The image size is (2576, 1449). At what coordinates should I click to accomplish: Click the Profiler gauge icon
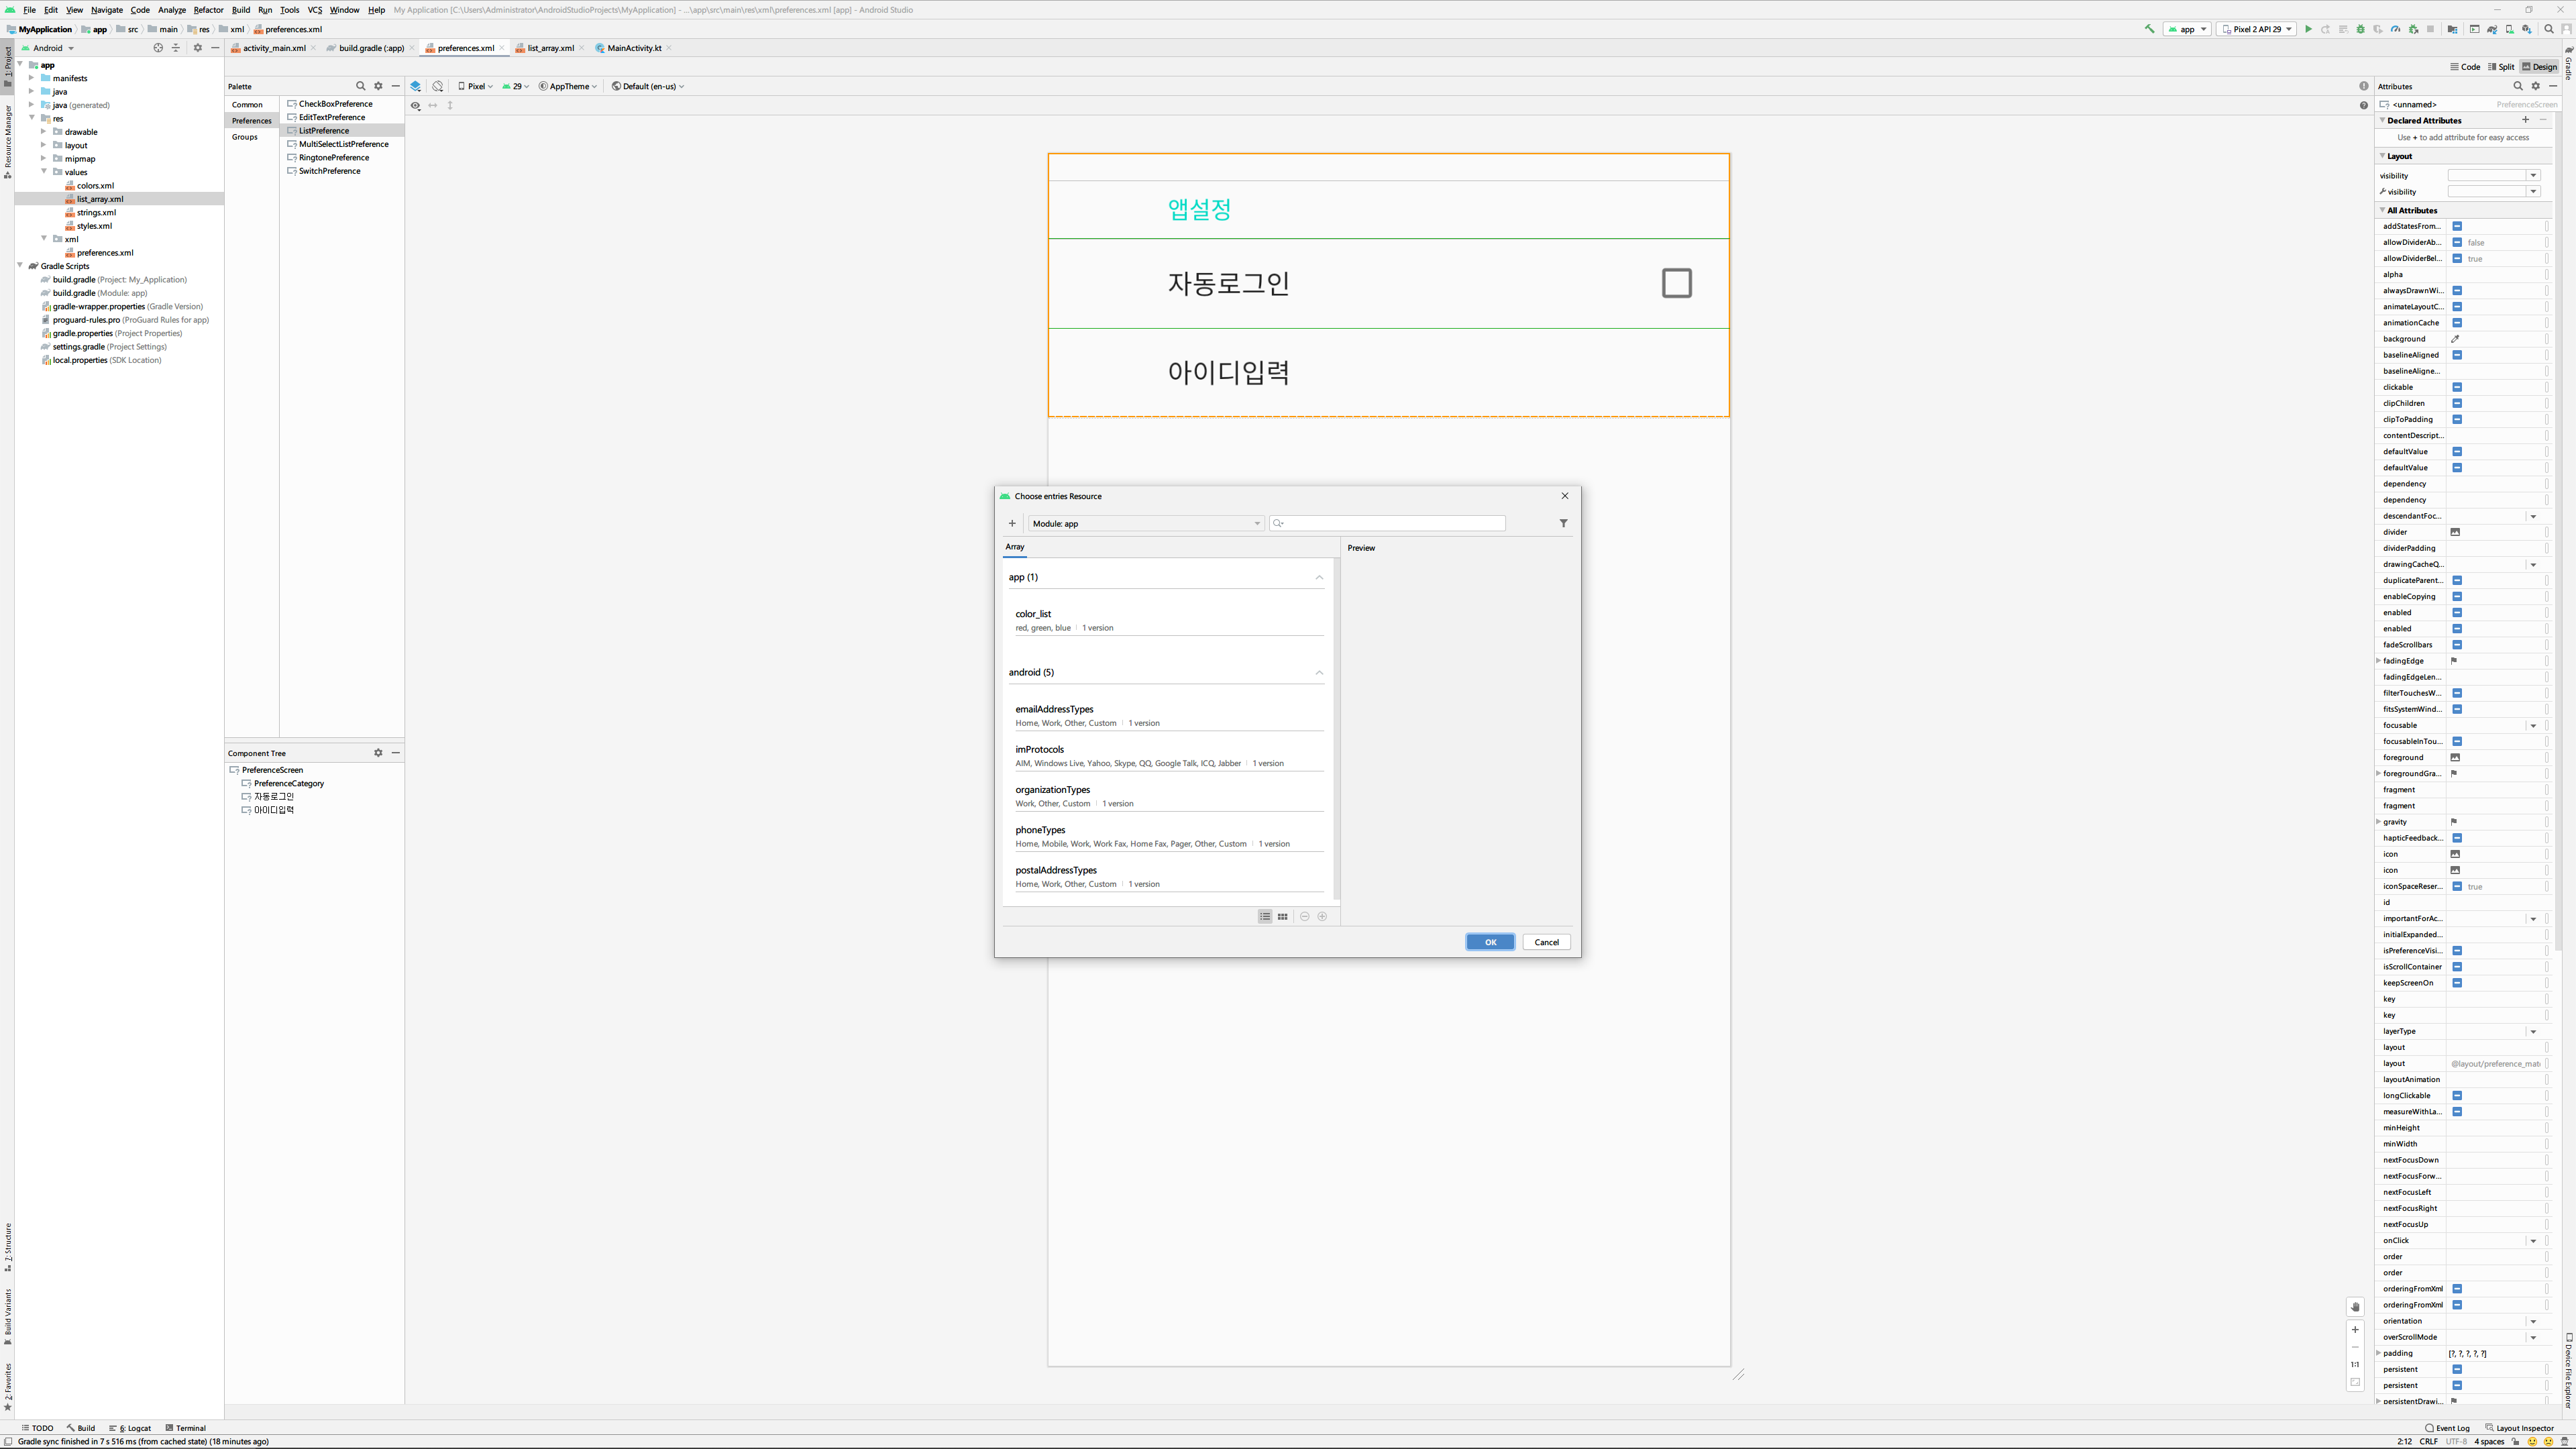[x=2395, y=29]
